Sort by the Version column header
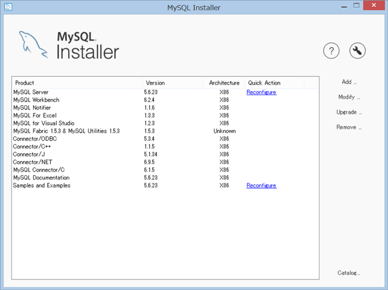 (x=172, y=83)
